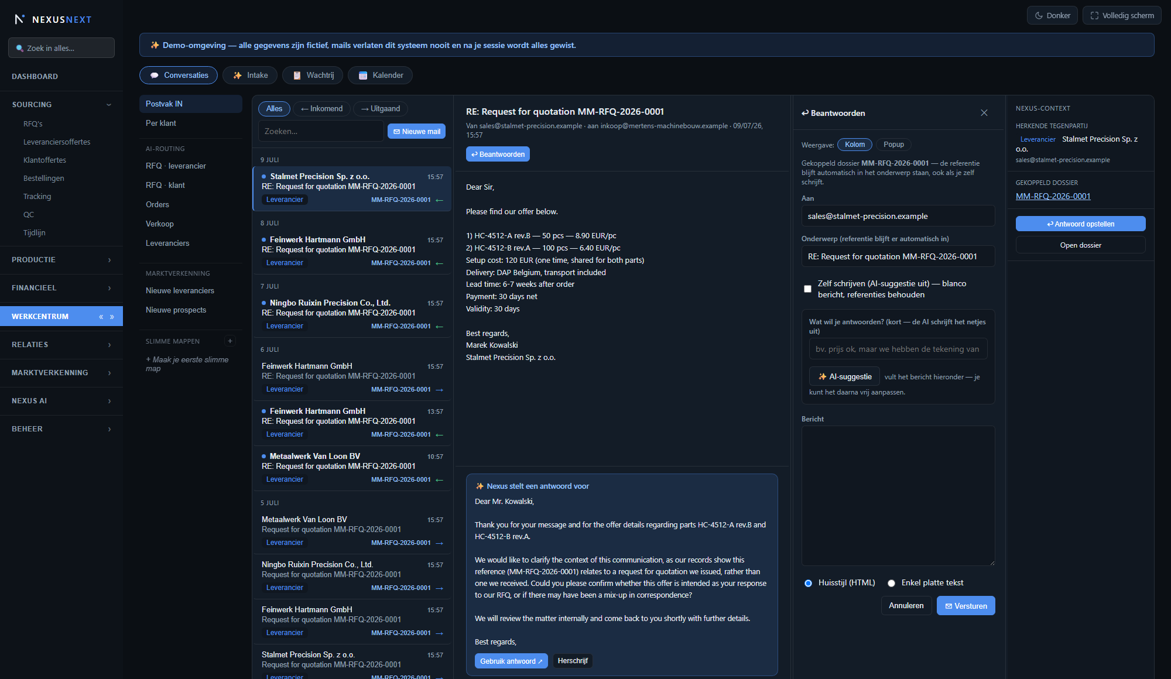Select the Alles filter

click(274, 109)
